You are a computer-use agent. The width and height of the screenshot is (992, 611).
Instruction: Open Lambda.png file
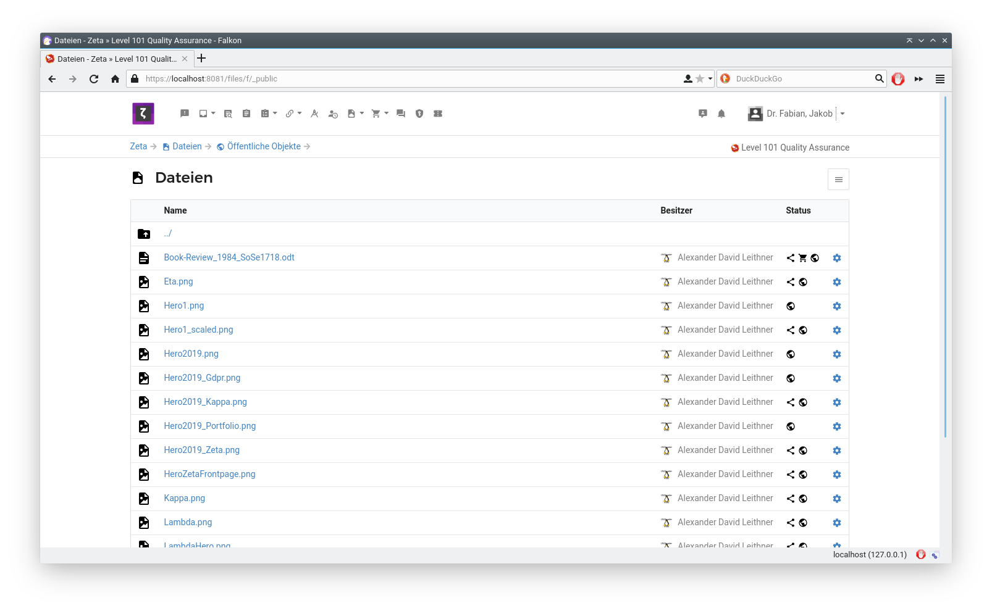(x=188, y=522)
